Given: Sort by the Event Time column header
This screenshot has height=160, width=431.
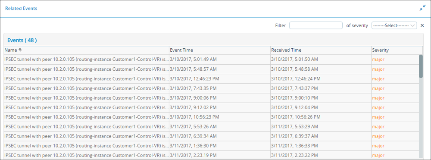Looking at the screenshot, I should pyautogui.click(x=181, y=50).
